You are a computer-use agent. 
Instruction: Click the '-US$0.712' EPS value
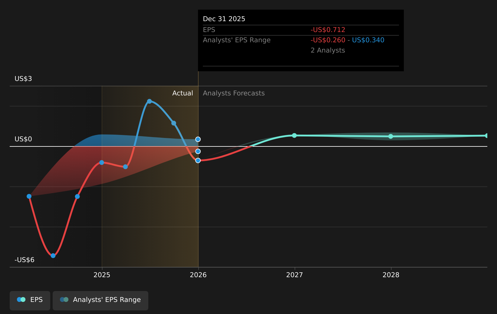[328, 30]
